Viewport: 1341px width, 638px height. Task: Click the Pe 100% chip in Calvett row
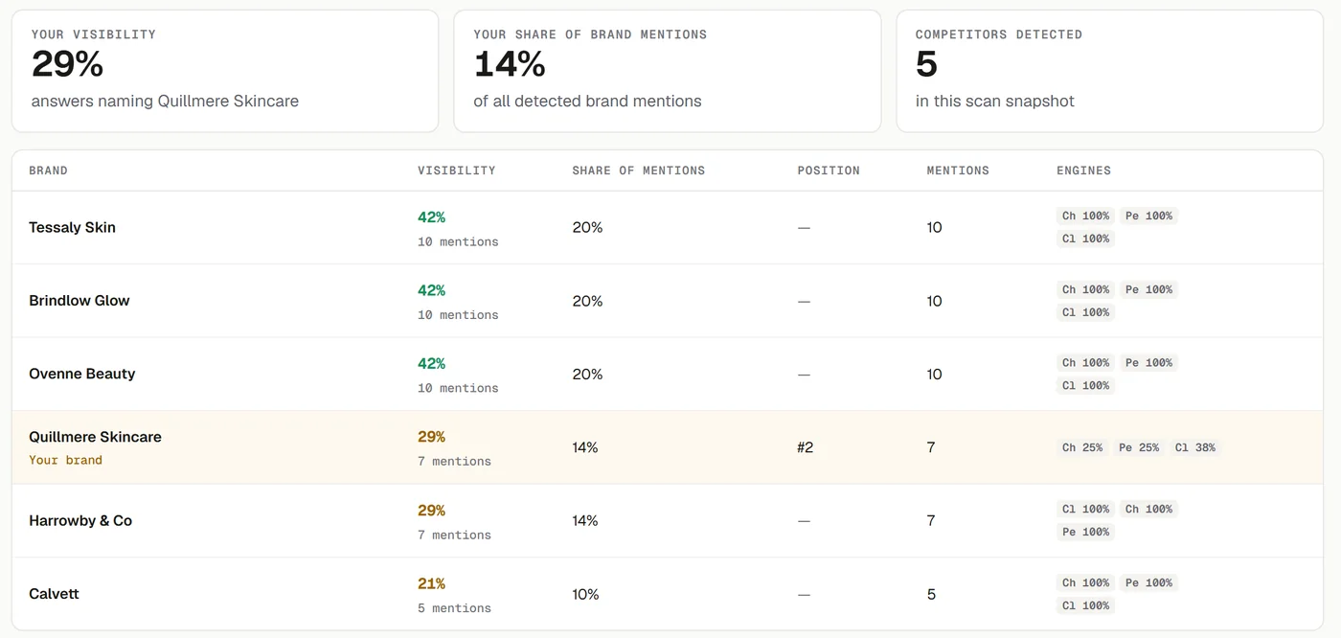[x=1148, y=582]
